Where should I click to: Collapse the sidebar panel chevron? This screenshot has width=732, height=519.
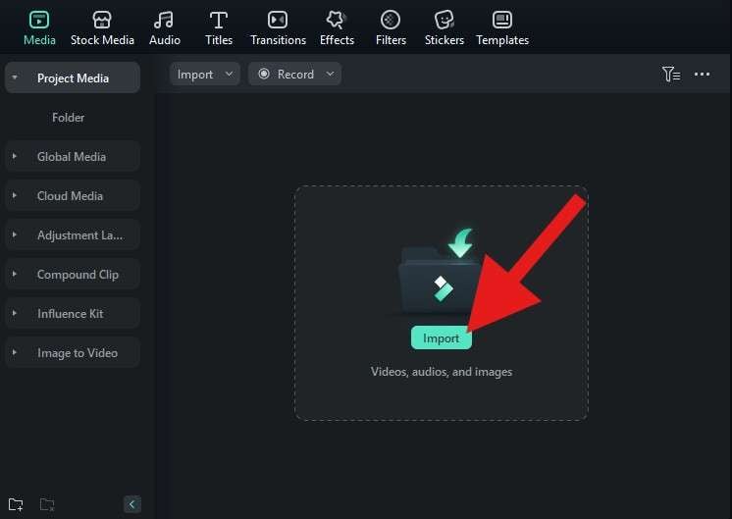pos(132,504)
